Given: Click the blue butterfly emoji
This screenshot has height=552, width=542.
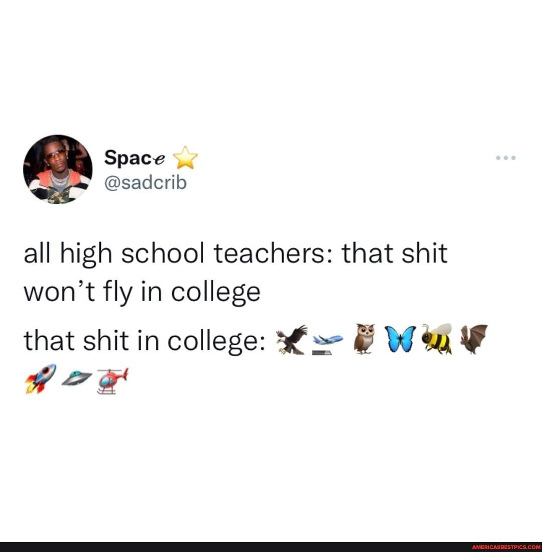Looking at the screenshot, I should coord(400,339).
